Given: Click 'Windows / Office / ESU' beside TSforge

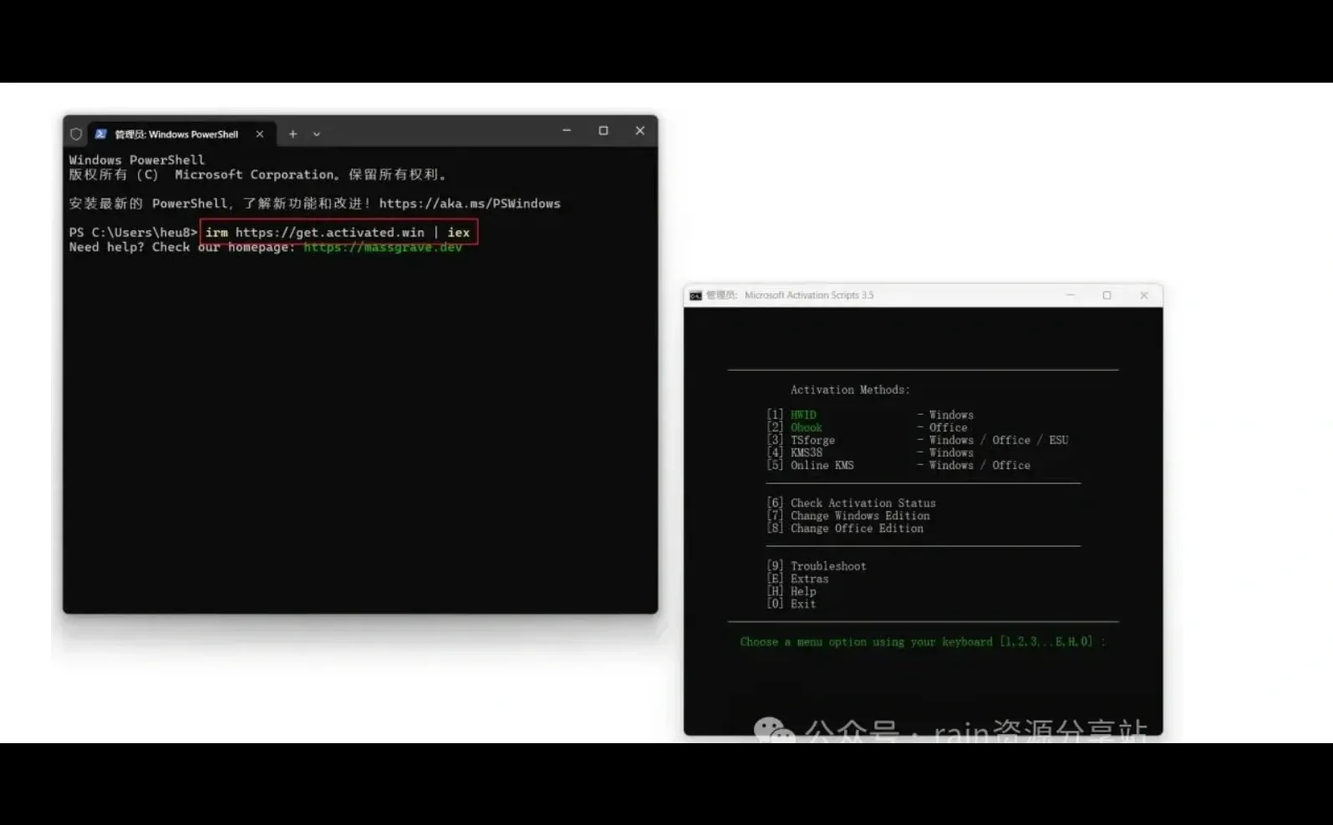Looking at the screenshot, I should [x=999, y=440].
